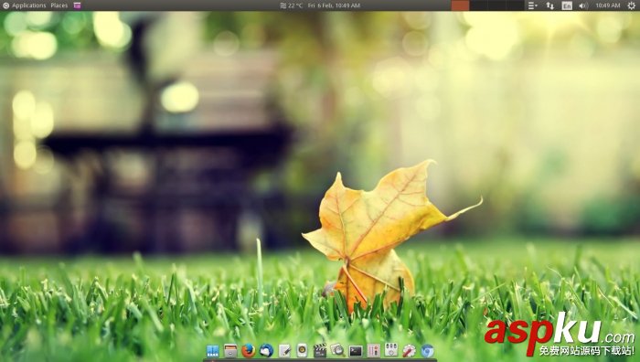Open the Places menu
The height and width of the screenshot is (362, 640).
[x=59, y=5]
